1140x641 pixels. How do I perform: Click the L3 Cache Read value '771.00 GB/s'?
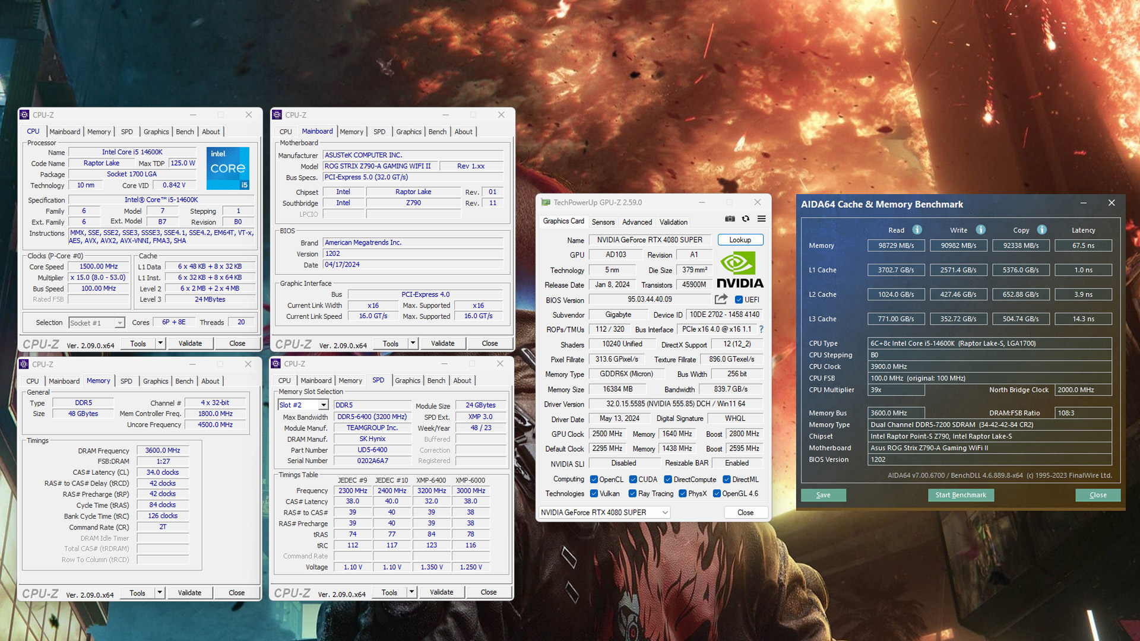[x=896, y=319]
